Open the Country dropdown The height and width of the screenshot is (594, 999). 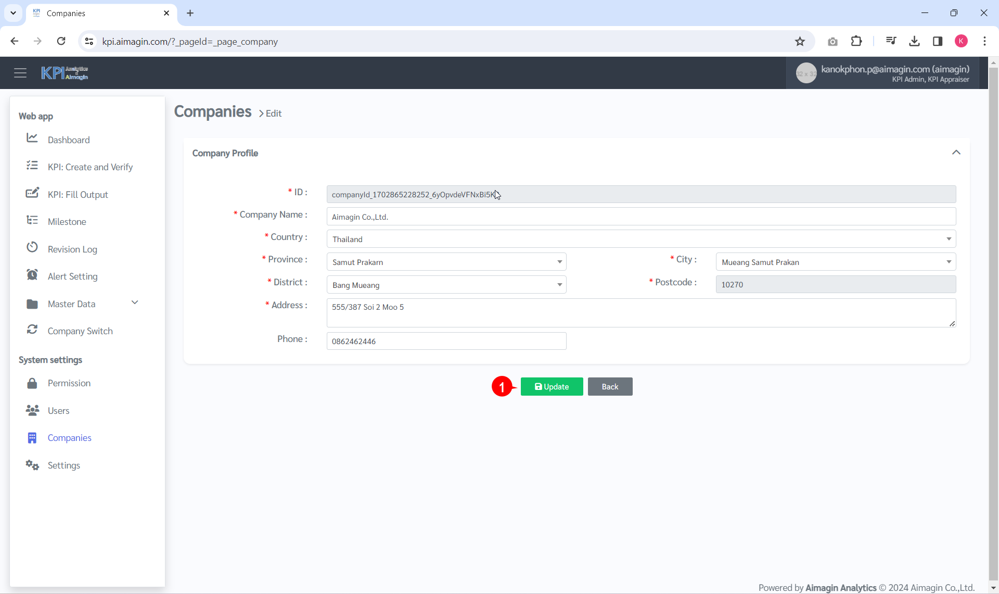(641, 239)
